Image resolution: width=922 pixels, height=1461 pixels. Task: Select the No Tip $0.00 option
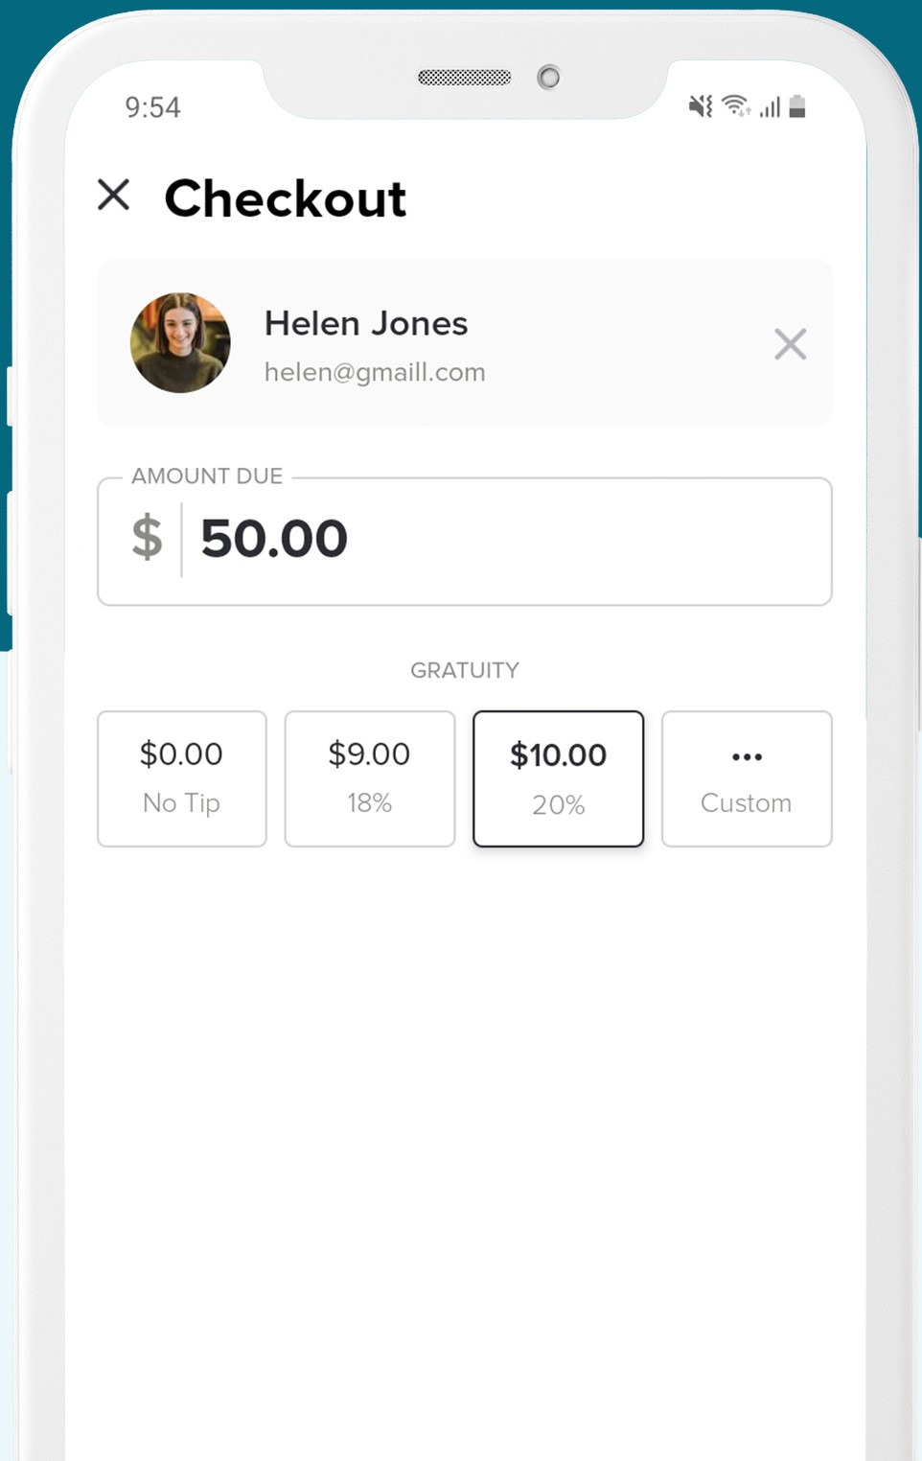pos(182,778)
